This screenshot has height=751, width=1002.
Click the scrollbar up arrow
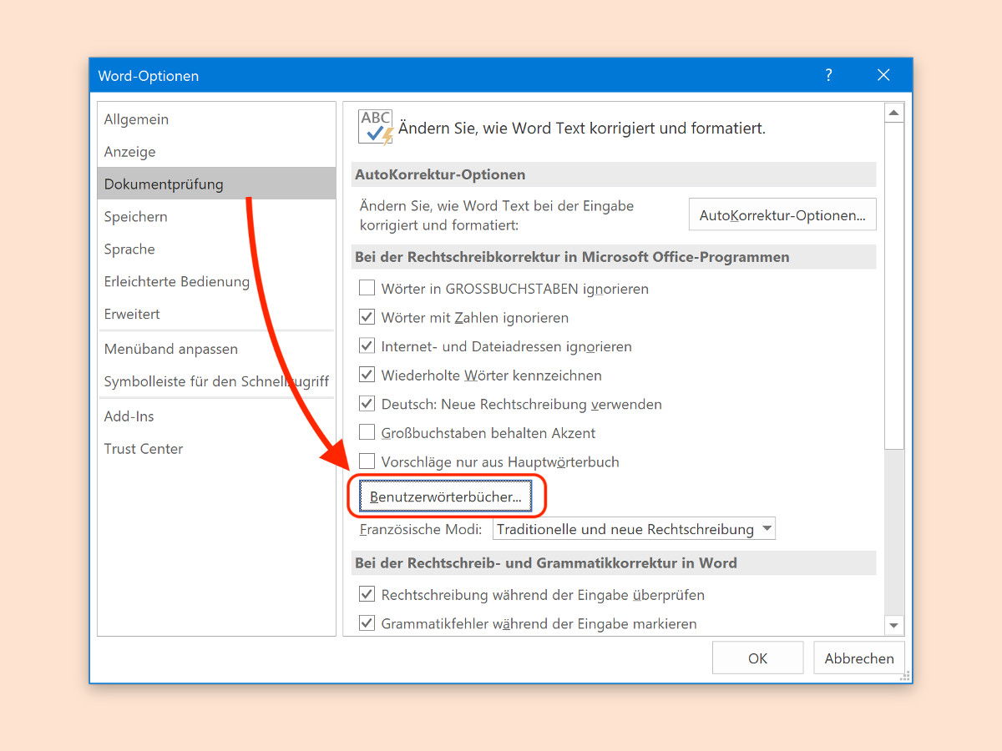(x=893, y=113)
